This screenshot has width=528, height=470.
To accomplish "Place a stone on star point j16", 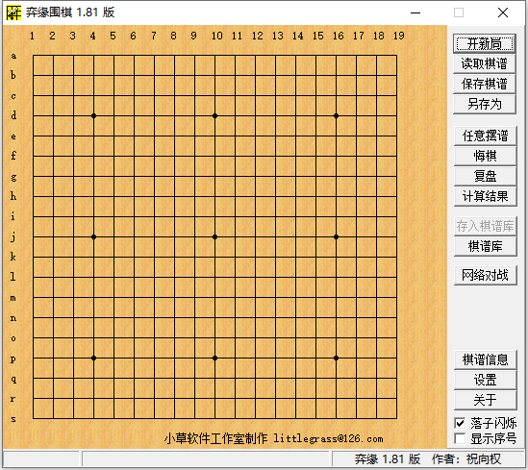I will click(x=336, y=236).
